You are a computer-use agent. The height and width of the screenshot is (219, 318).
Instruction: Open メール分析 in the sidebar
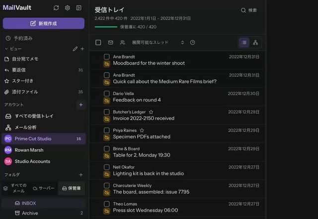coord(44,127)
